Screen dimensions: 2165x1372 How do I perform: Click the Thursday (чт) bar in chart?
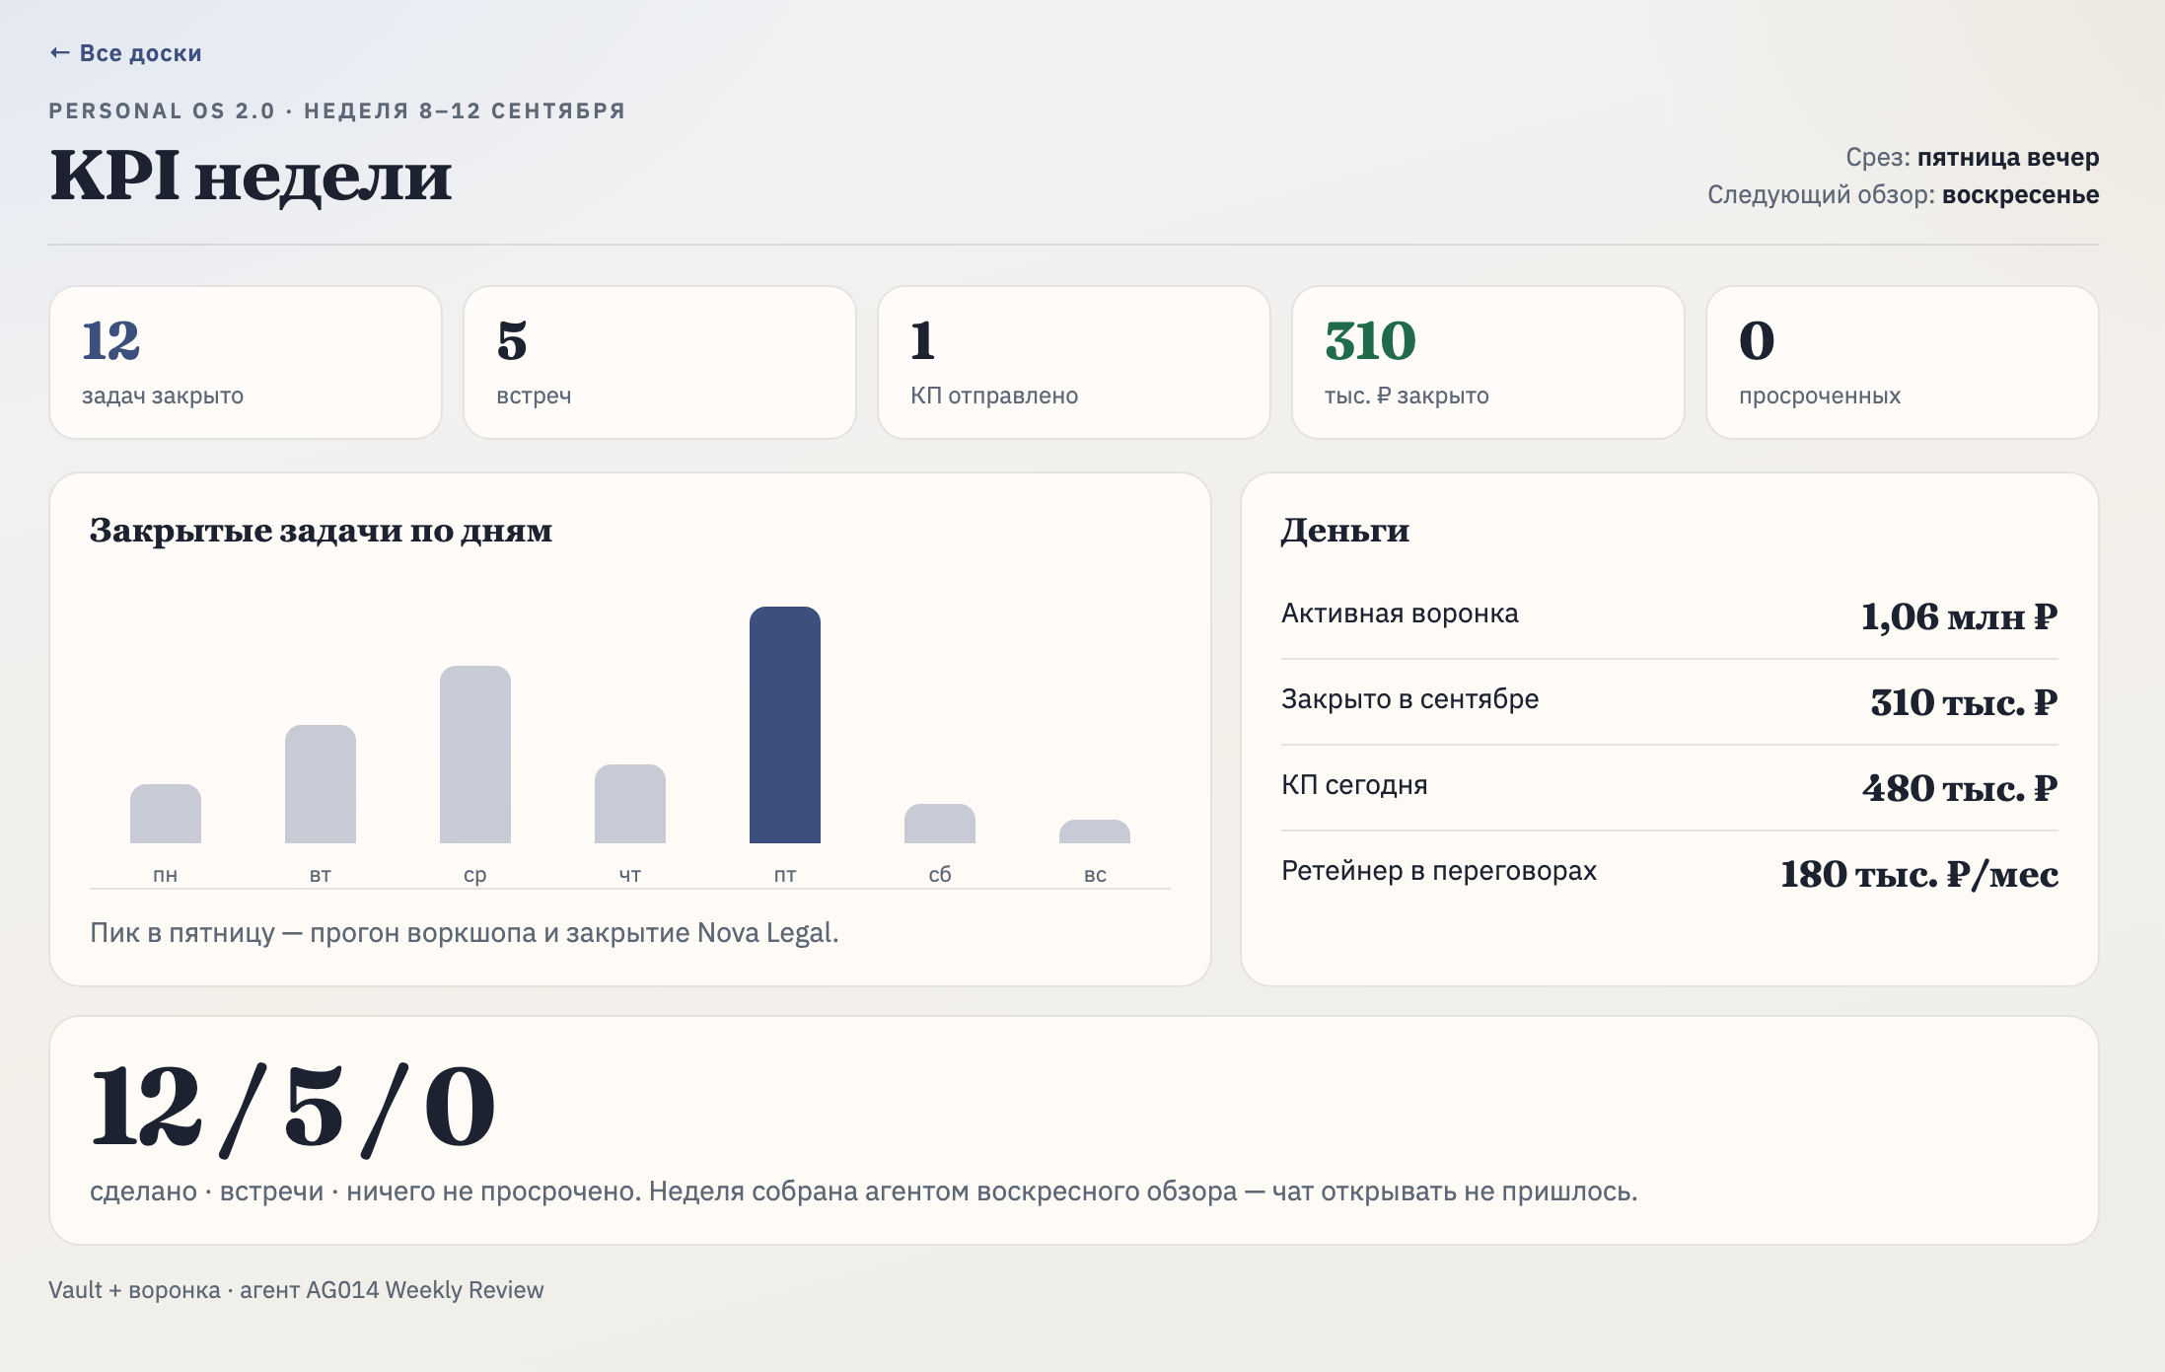click(x=630, y=804)
